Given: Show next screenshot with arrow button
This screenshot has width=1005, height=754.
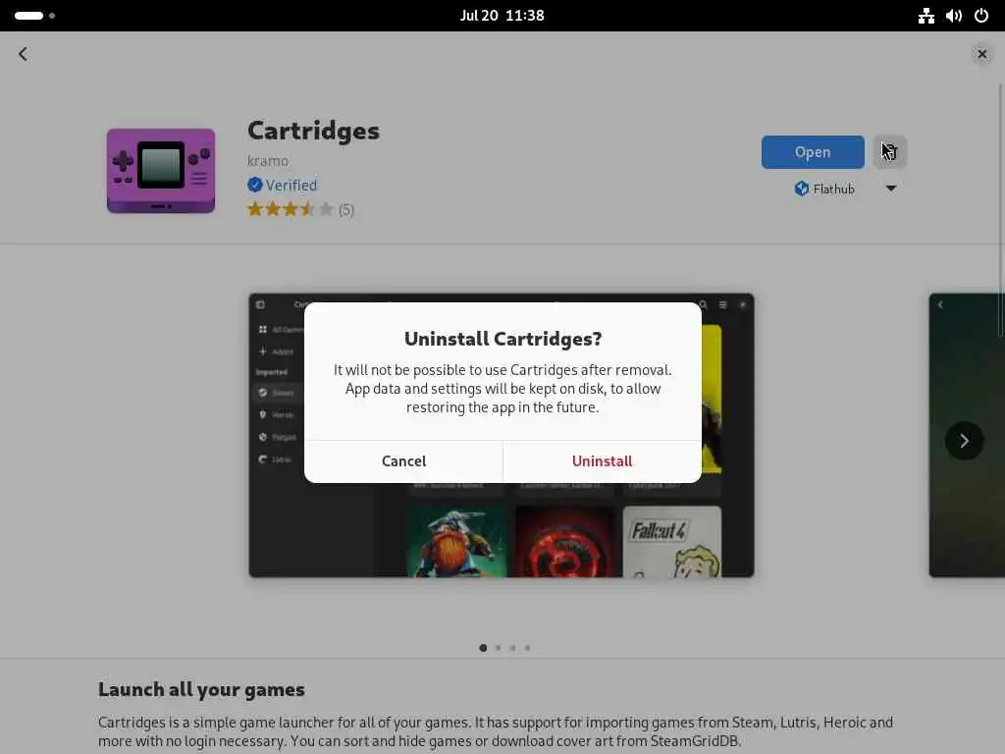Looking at the screenshot, I should click(x=964, y=441).
